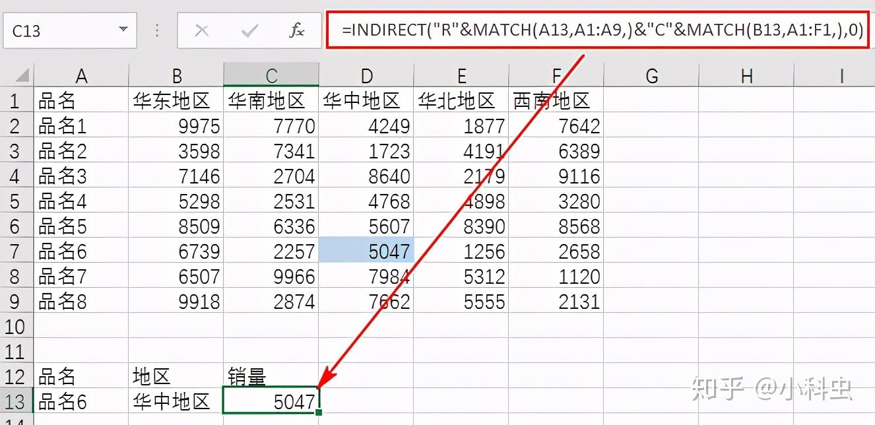Select column D header
Viewport: 875px width, 425px height.
coord(366,76)
